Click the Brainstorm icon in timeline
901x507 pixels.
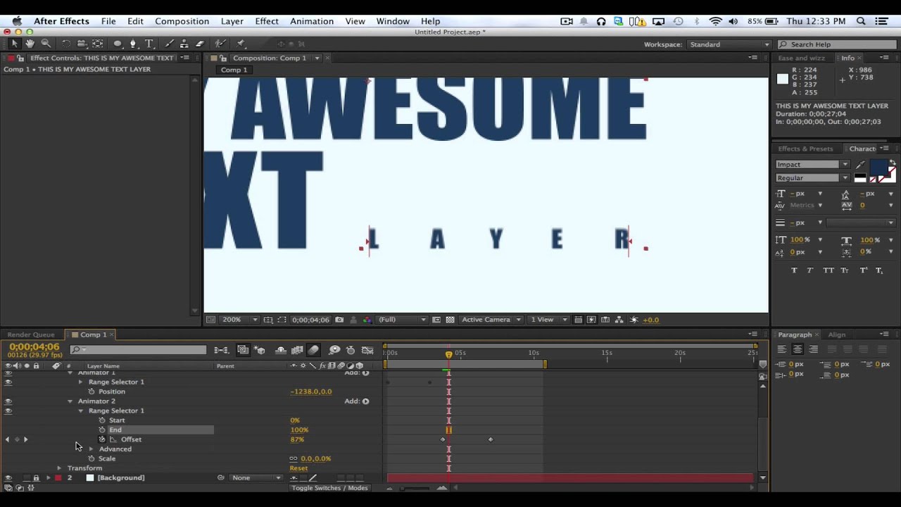pyautogui.click(x=334, y=350)
